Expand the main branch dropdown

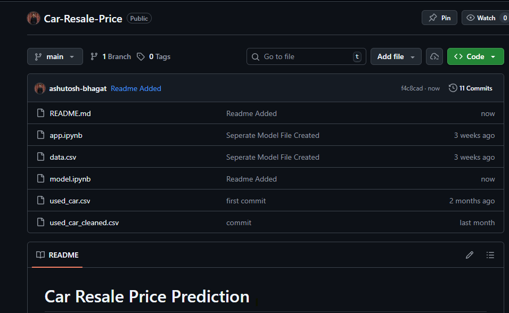[x=55, y=56]
